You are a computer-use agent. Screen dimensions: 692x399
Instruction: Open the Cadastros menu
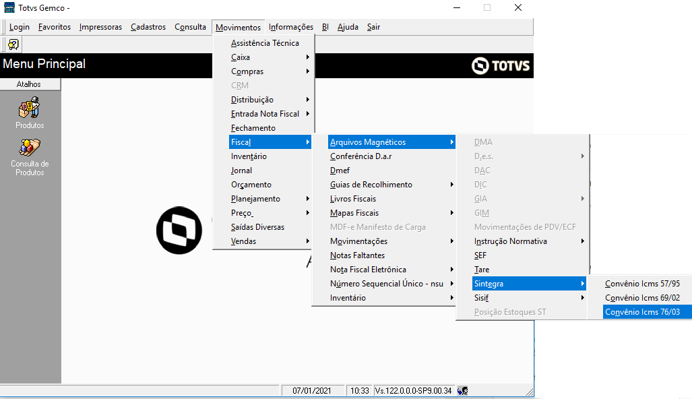(x=148, y=27)
